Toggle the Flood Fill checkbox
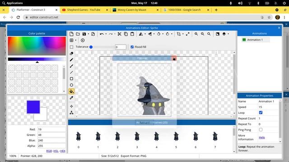289x162 pixels. (x=132, y=47)
